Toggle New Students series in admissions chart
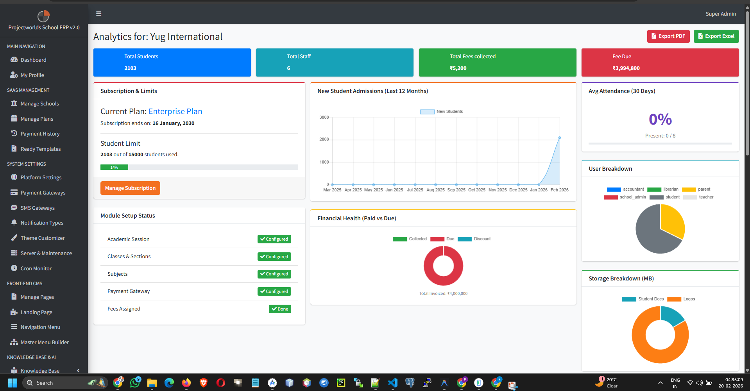 coord(441,111)
